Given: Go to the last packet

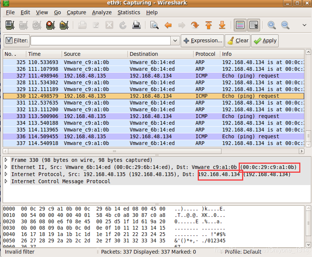Looking at the screenshot, I should [x=222, y=25].
